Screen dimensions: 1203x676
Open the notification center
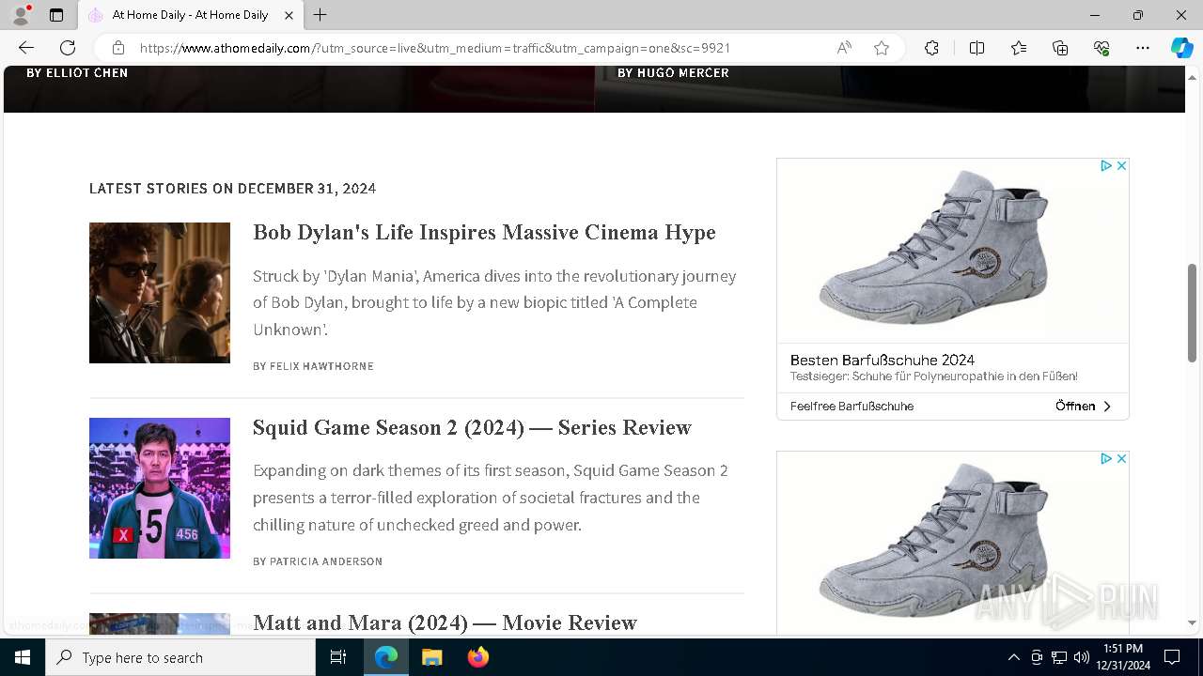click(x=1172, y=657)
